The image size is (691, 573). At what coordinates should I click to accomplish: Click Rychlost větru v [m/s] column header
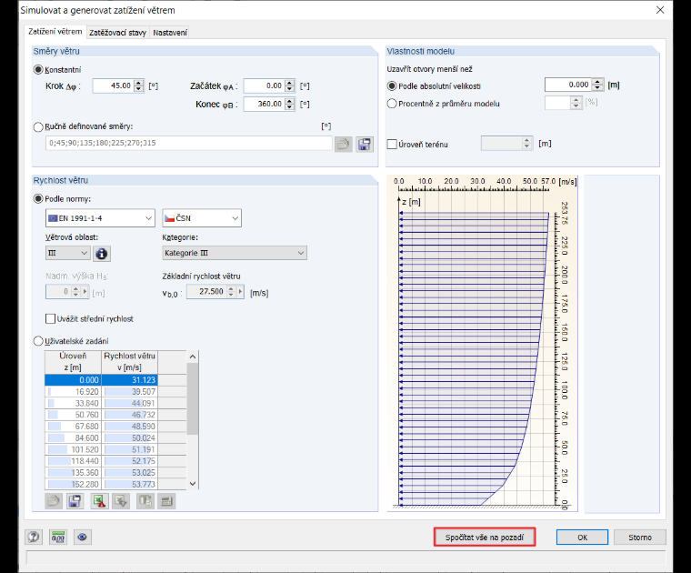[129, 362]
